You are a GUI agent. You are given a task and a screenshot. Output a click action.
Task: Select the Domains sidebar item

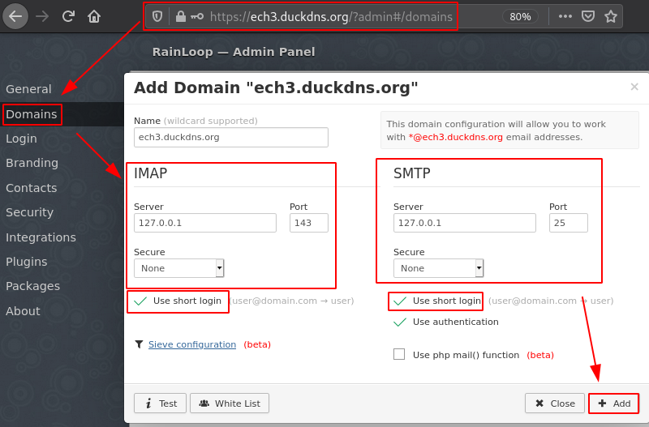pyautogui.click(x=32, y=114)
